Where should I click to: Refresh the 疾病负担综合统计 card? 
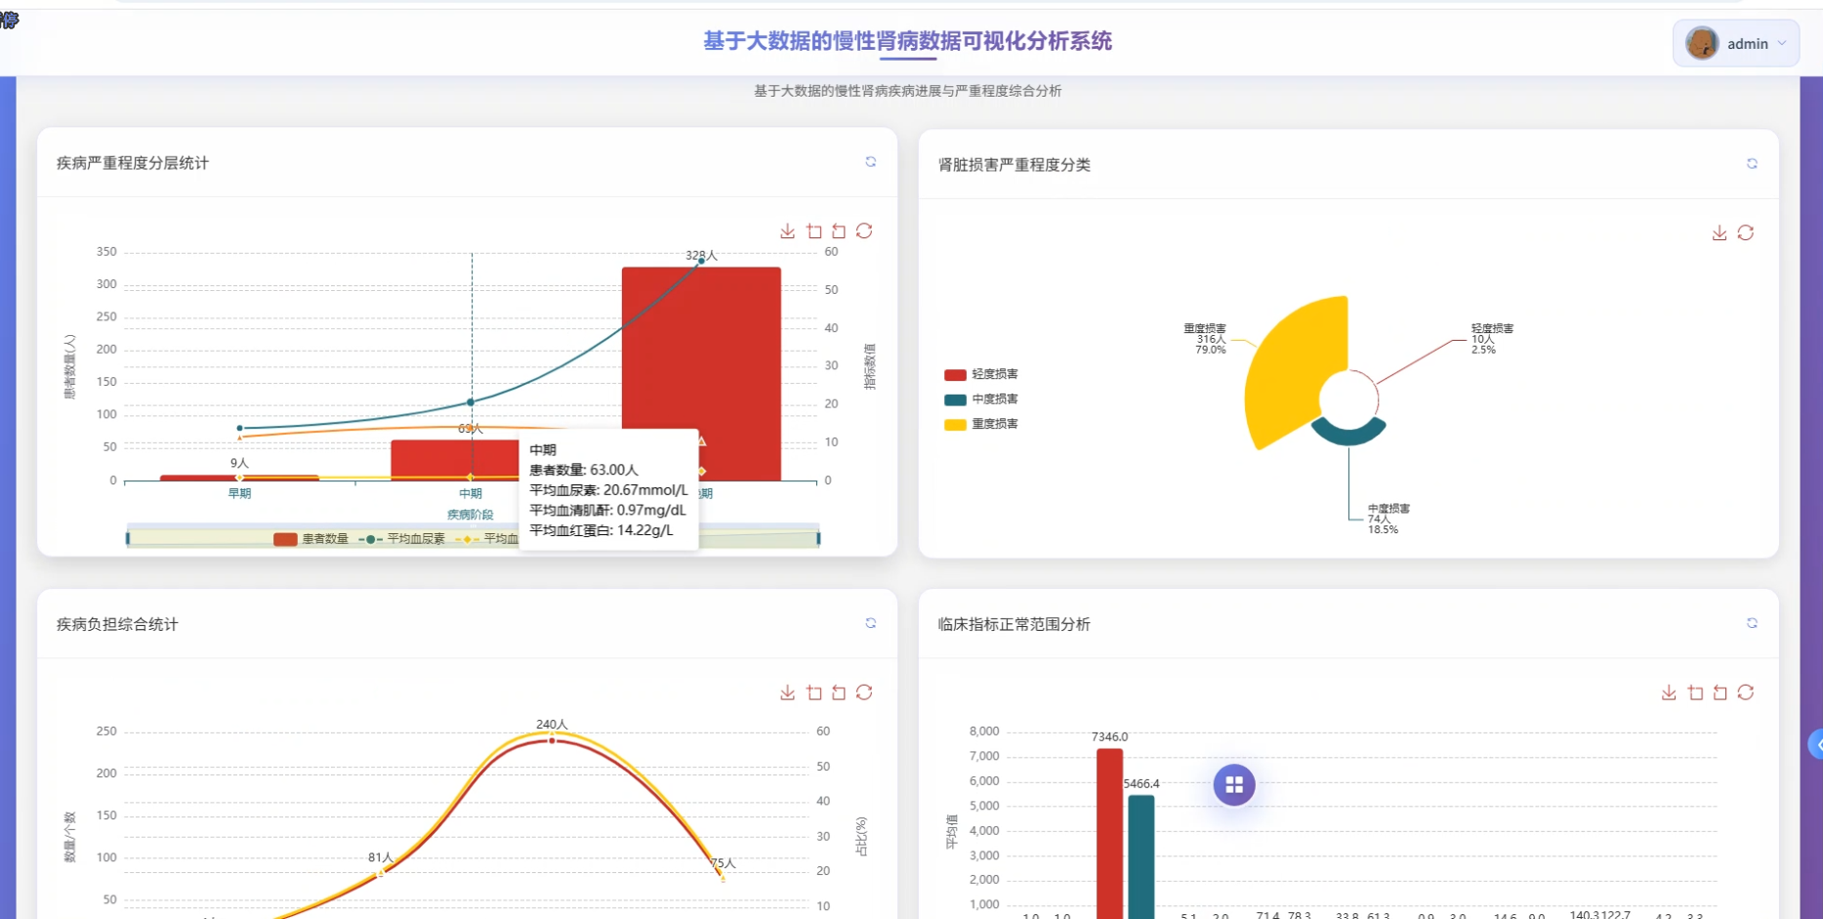(871, 623)
